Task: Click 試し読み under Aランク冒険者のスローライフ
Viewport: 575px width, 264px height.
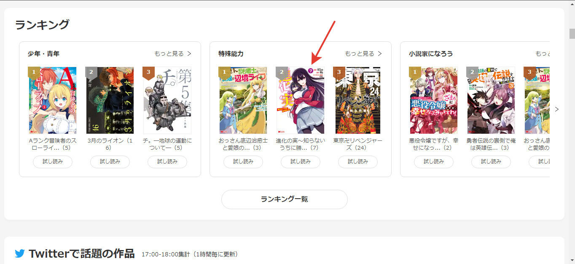Action: pyautogui.click(x=53, y=162)
